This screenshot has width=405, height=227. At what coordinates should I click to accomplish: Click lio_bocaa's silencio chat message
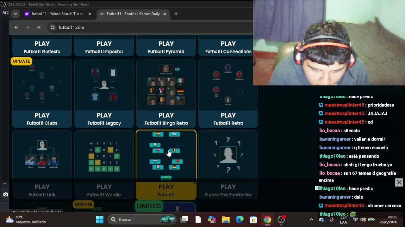340,131
